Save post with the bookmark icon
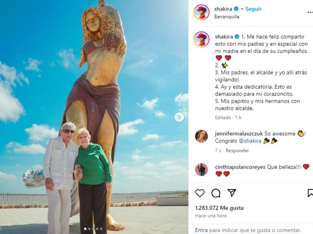Viewport: 313px width, 234px height. (310, 193)
